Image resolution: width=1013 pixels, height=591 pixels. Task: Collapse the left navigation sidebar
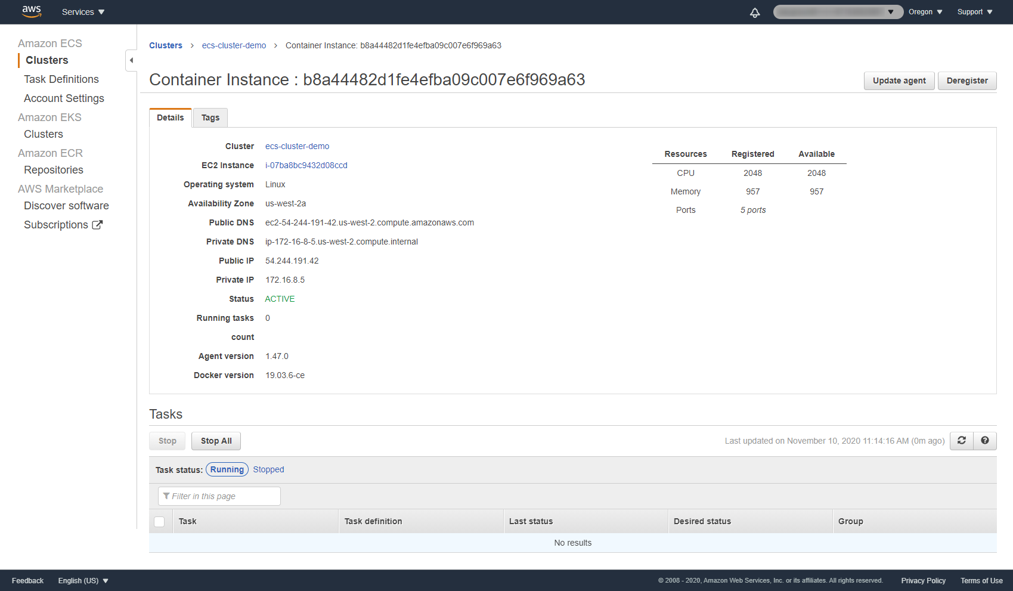click(131, 60)
